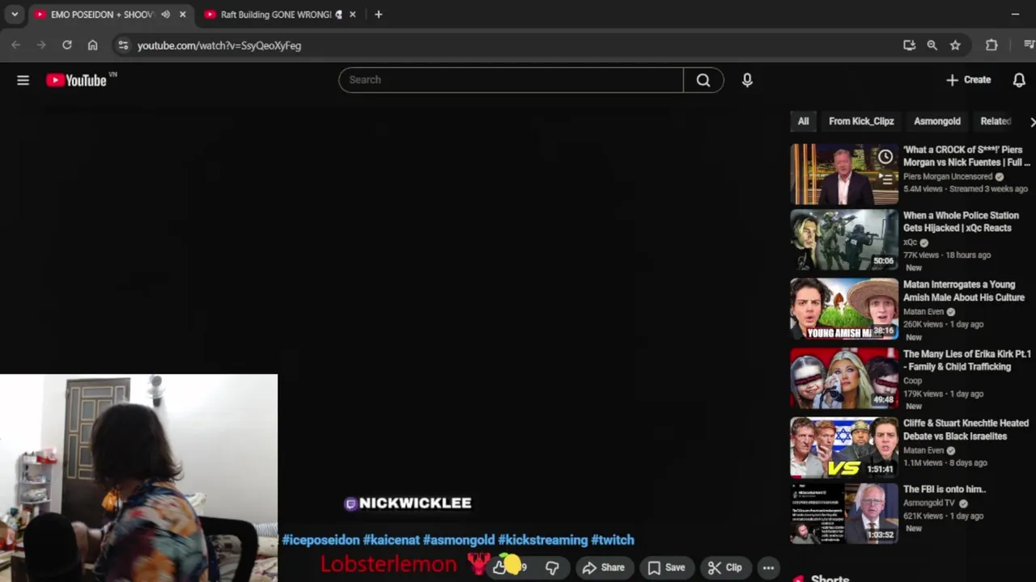Add the Piers Morgan video to Watch later
Screen dimensions: 1036x582
click(885, 157)
